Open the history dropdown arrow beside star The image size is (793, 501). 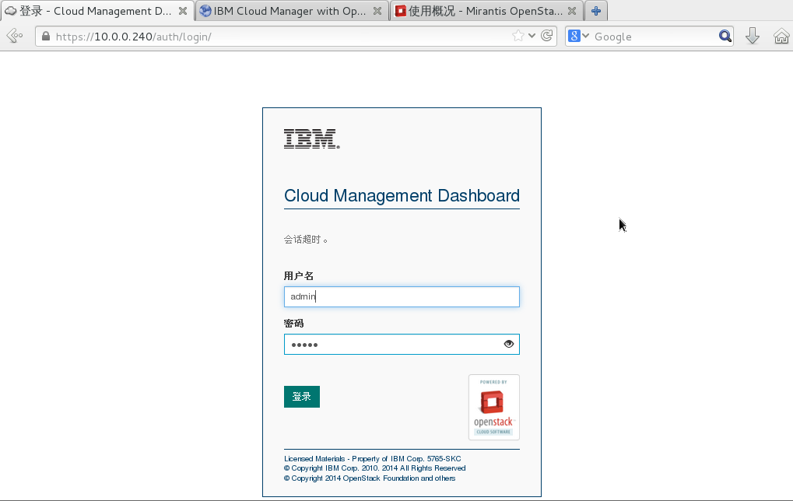point(532,36)
